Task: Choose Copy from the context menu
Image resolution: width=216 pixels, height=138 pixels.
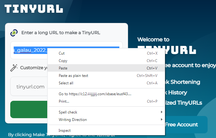Action: pyautogui.click(x=106, y=61)
